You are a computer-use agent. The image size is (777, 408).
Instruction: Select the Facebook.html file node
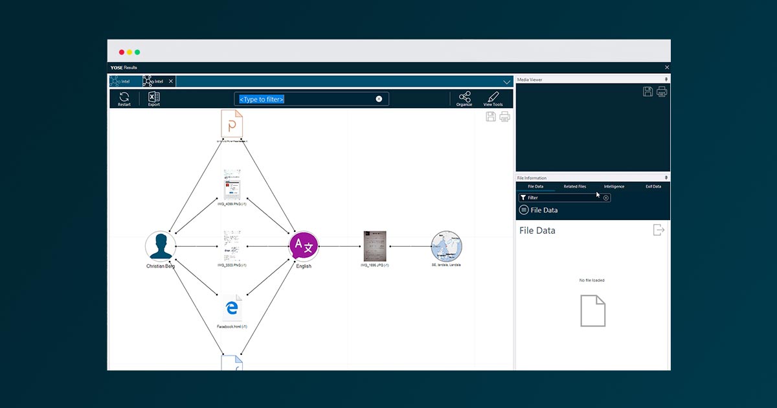click(x=232, y=308)
